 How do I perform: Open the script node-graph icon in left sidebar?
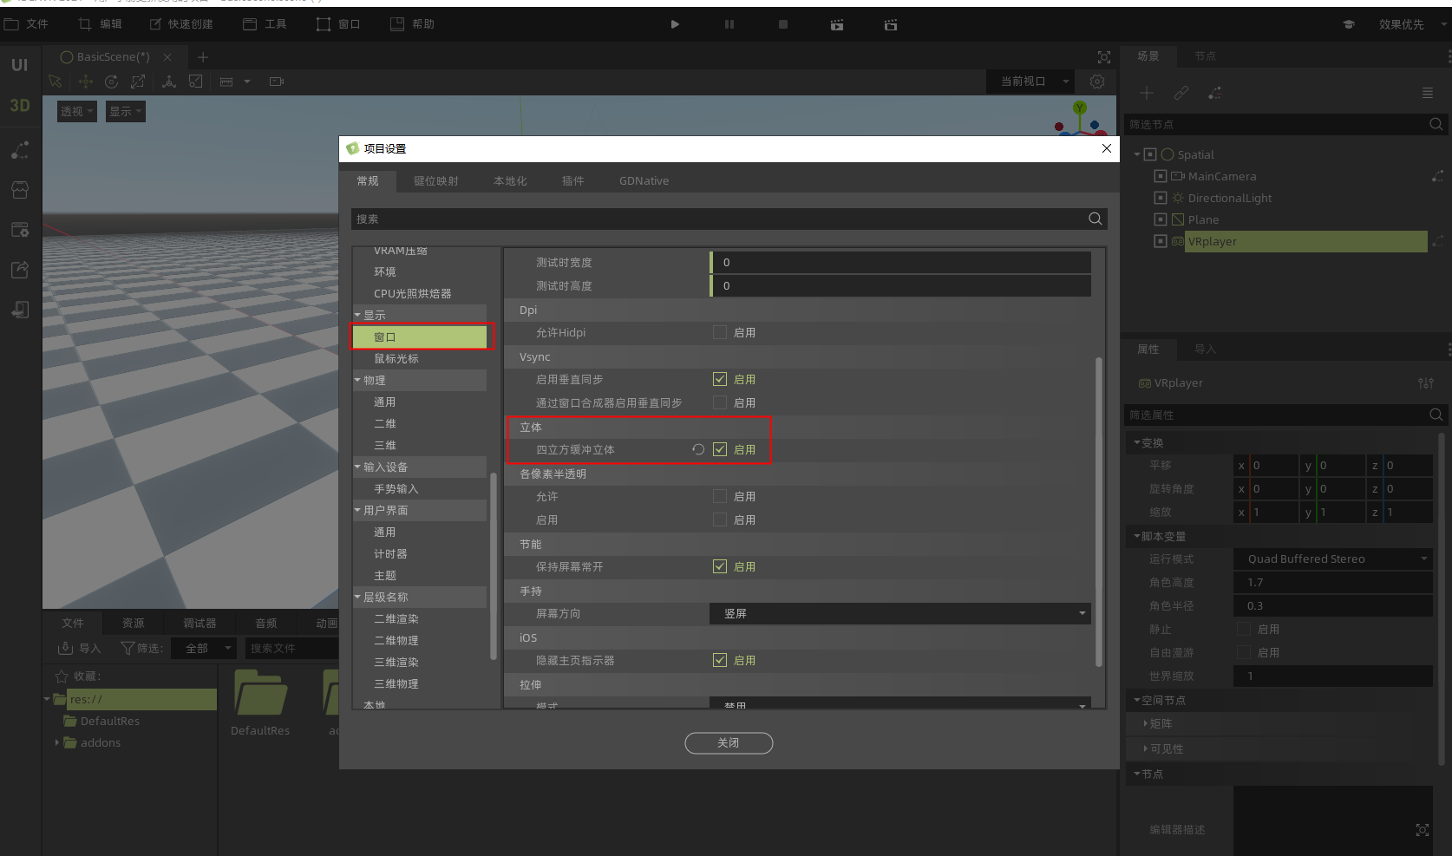pyautogui.click(x=20, y=150)
